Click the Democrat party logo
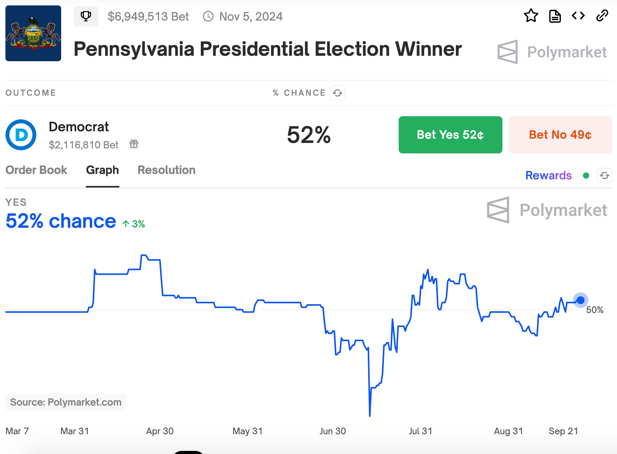The height and width of the screenshot is (454, 617). pyautogui.click(x=21, y=135)
